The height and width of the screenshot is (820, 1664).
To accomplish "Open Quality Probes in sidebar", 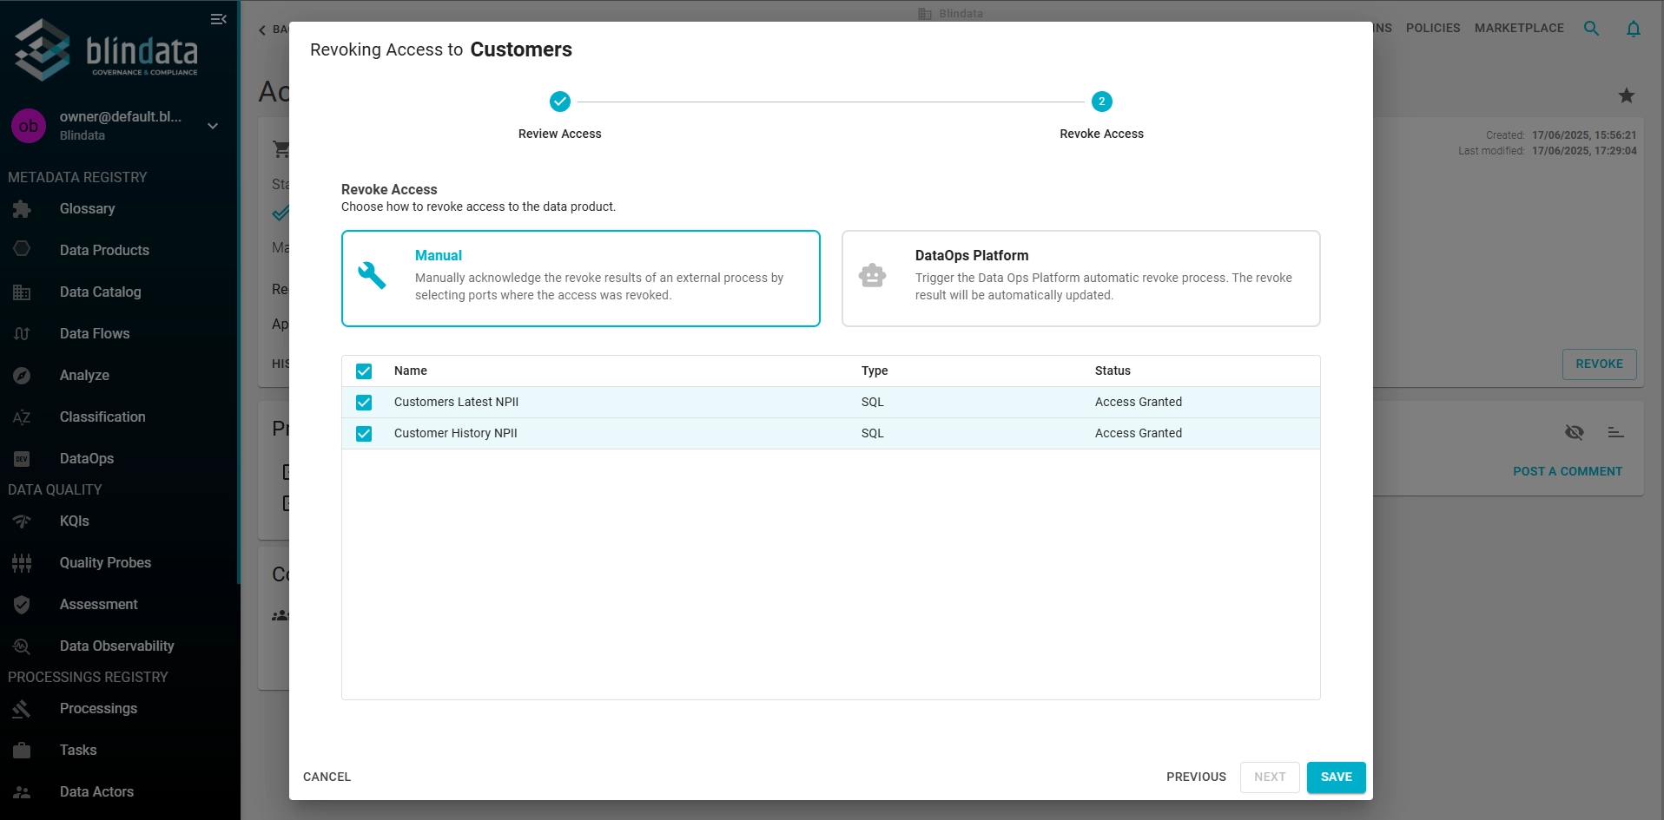I will (105, 563).
